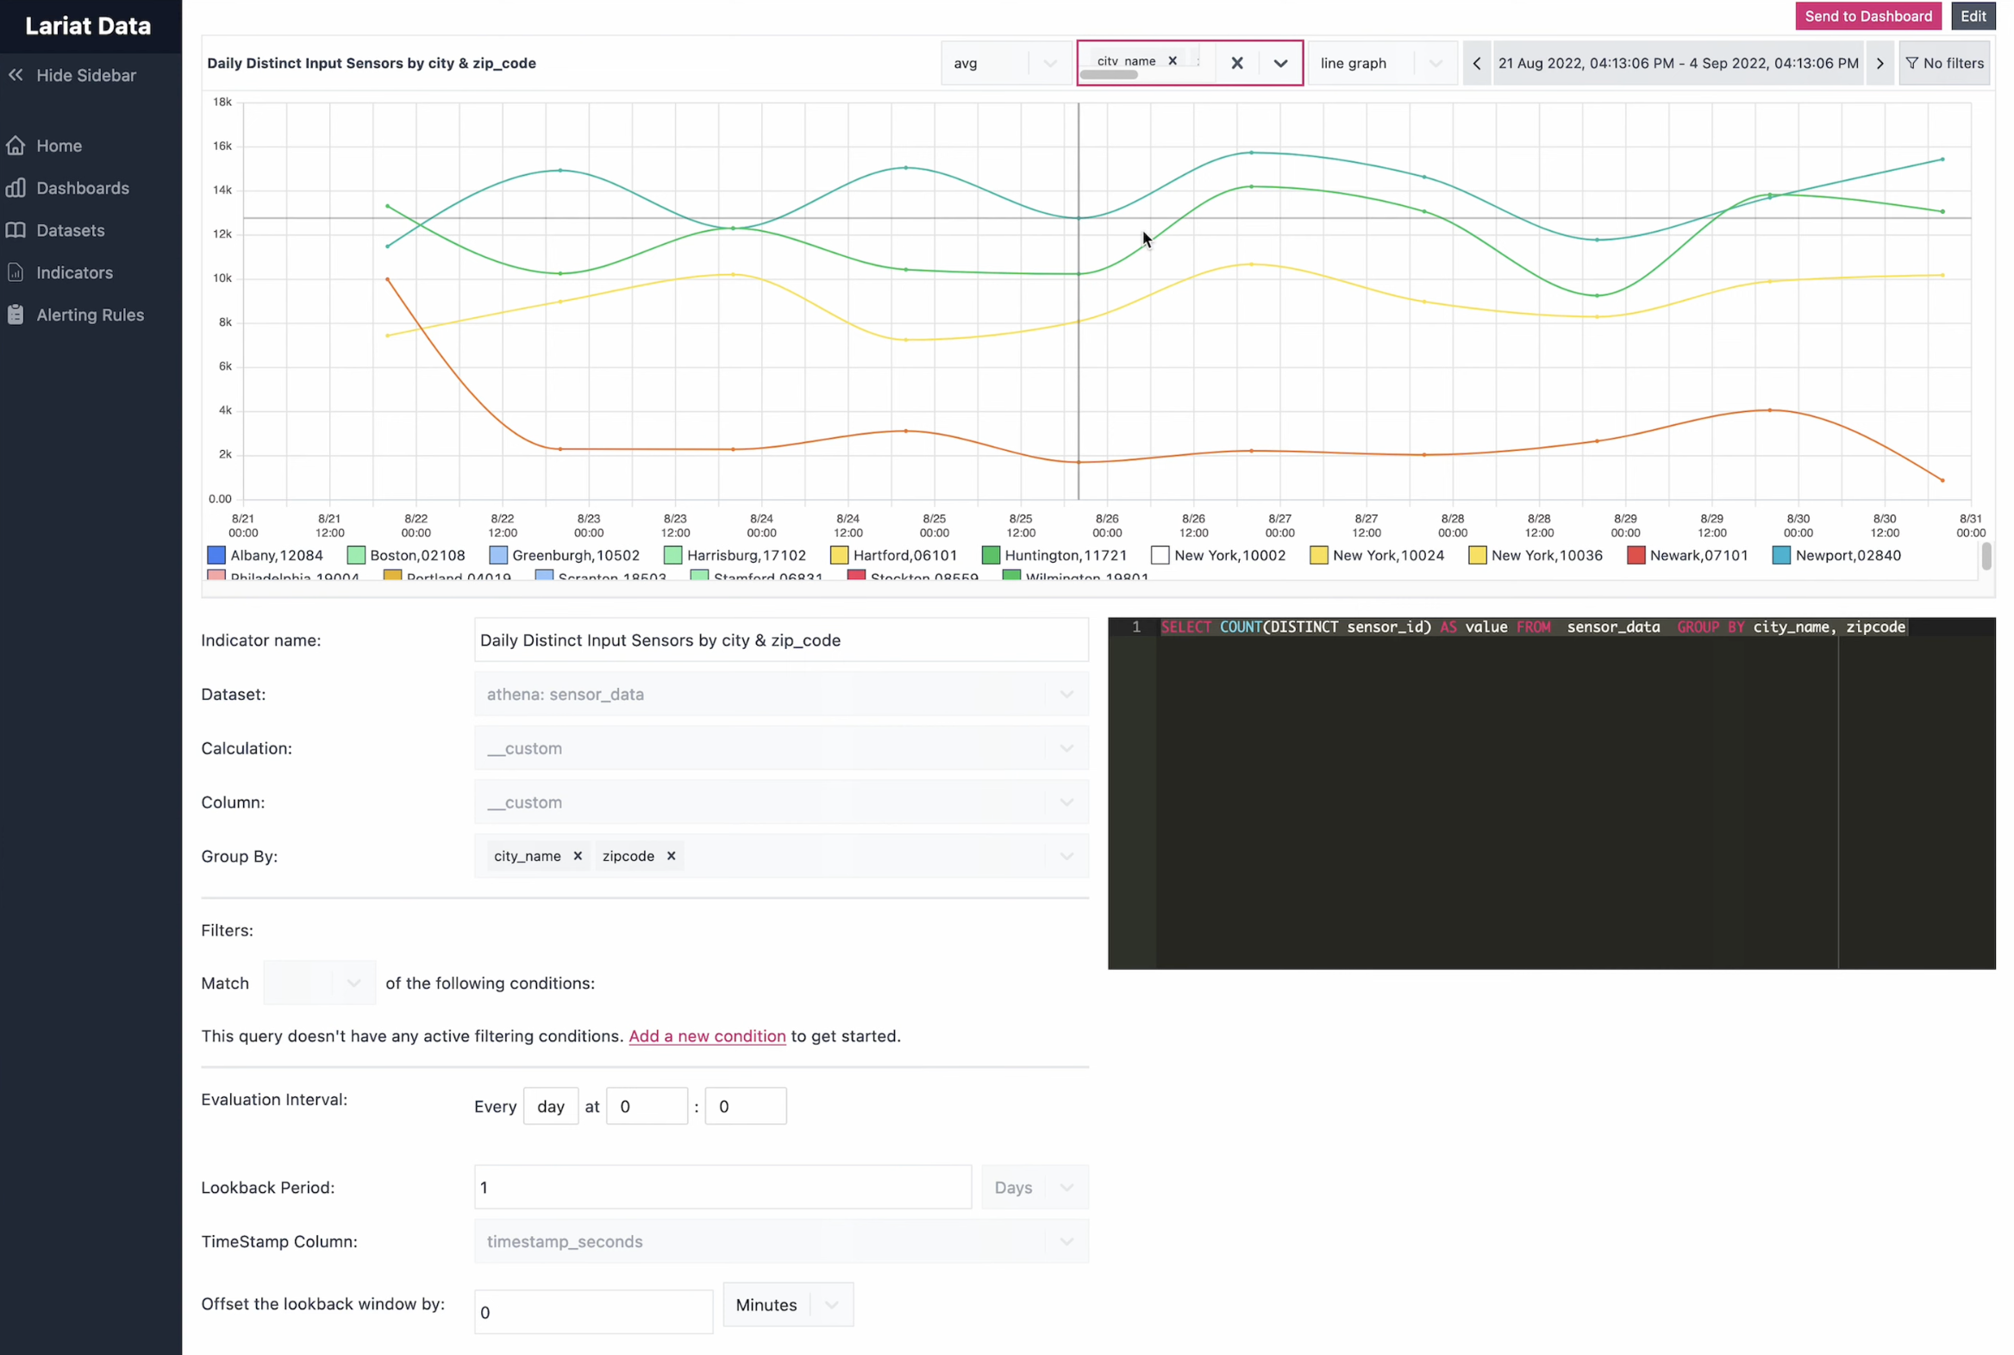Clear all chart group-by selections
This screenshot has width=2014, height=1355.
tap(1237, 63)
